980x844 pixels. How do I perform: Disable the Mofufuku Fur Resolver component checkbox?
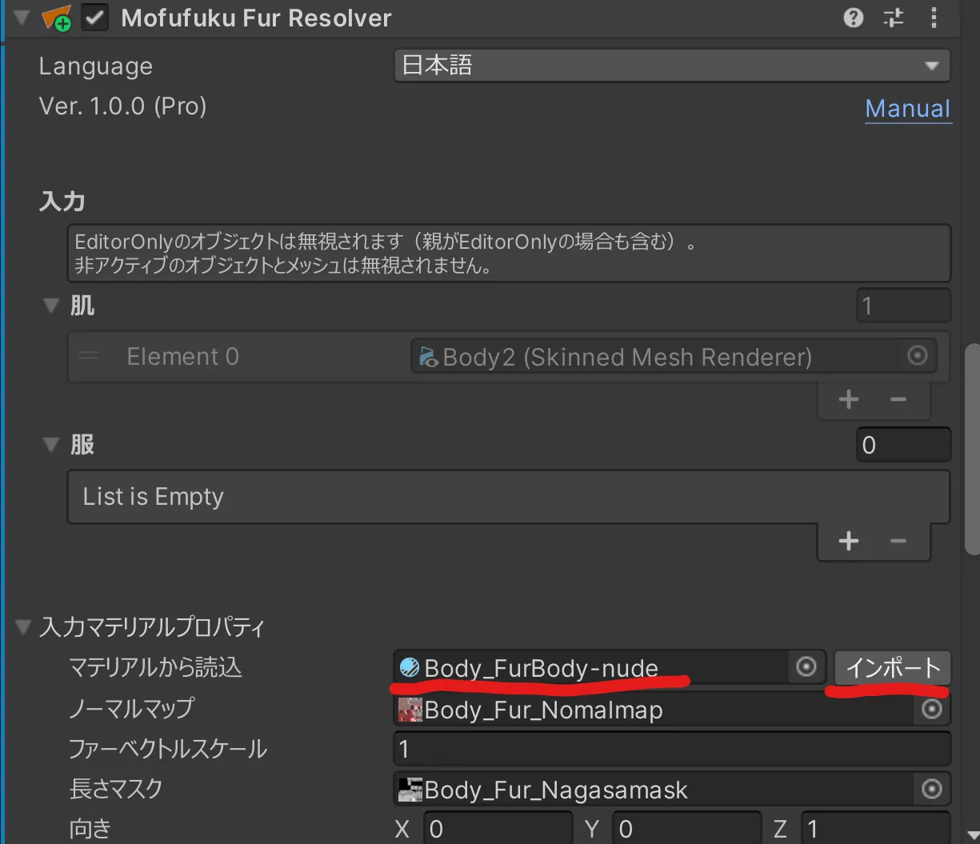point(95,18)
